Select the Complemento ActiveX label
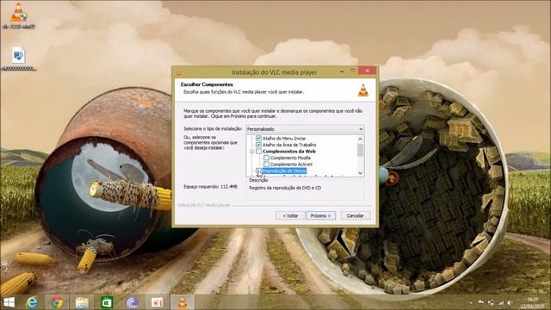This screenshot has height=310, width=551. (x=291, y=164)
